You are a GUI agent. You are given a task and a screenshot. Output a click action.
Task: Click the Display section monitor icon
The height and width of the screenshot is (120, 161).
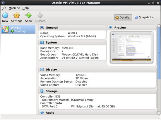(42, 69)
